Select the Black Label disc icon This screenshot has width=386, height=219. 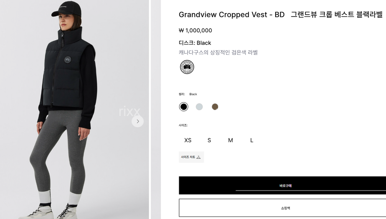[187, 67]
